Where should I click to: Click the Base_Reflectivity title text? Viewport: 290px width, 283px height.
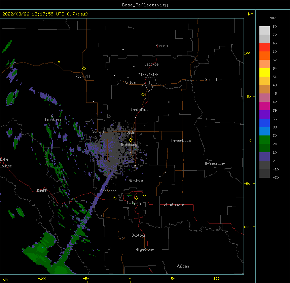coord(145,5)
